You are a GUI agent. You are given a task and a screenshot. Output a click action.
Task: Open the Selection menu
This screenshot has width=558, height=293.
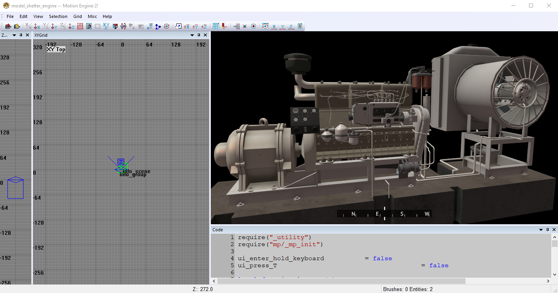pyautogui.click(x=58, y=16)
